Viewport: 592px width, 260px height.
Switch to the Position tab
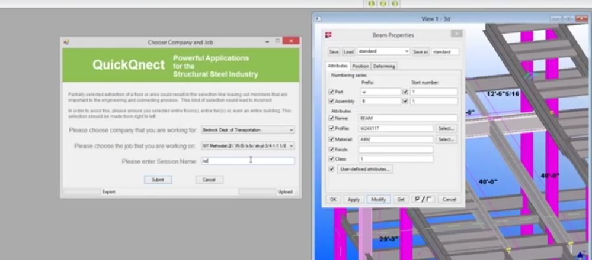click(360, 66)
